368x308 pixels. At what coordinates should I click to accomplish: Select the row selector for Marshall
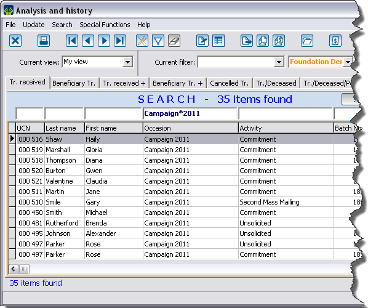coord(12,150)
